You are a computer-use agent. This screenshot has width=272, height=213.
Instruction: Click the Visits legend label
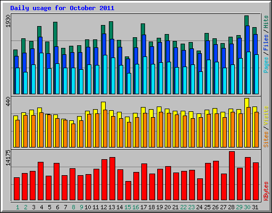[x=266, y=116]
